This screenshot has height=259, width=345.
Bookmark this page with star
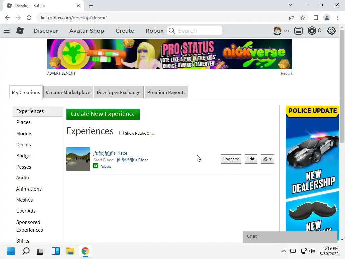coord(303,18)
